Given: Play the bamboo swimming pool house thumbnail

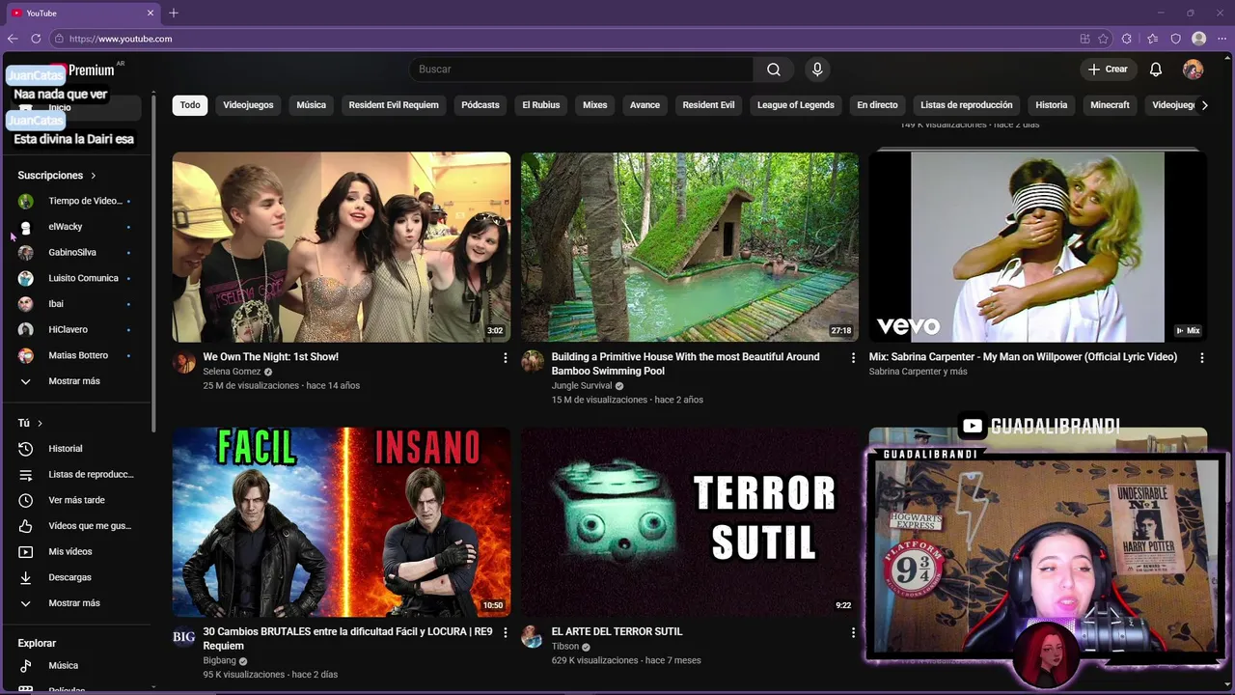Looking at the screenshot, I should (690, 247).
